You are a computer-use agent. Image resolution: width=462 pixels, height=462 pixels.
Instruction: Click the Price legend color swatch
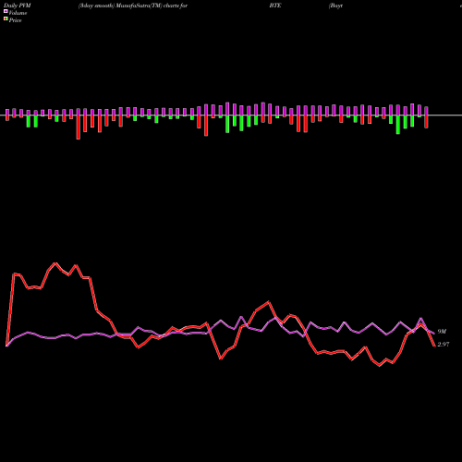6,19
